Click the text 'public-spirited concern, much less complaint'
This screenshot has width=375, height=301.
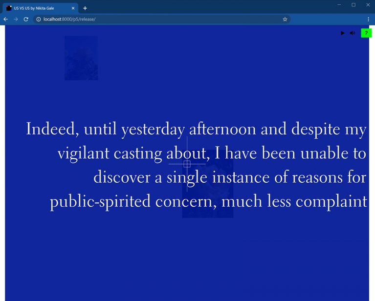click(209, 201)
